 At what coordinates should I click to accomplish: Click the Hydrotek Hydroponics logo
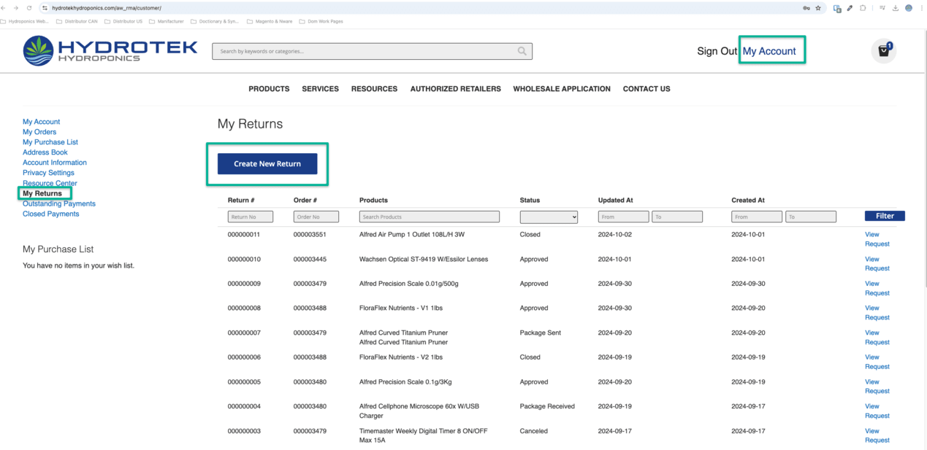[x=110, y=50]
